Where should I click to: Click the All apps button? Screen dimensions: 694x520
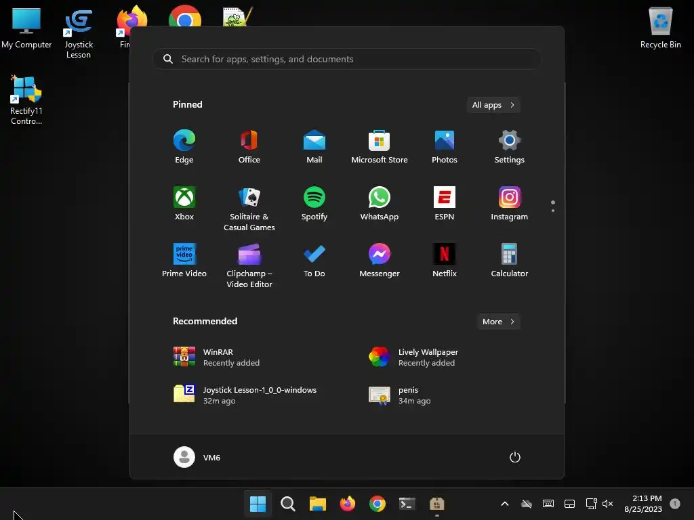pyautogui.click(x=493, y=105)
